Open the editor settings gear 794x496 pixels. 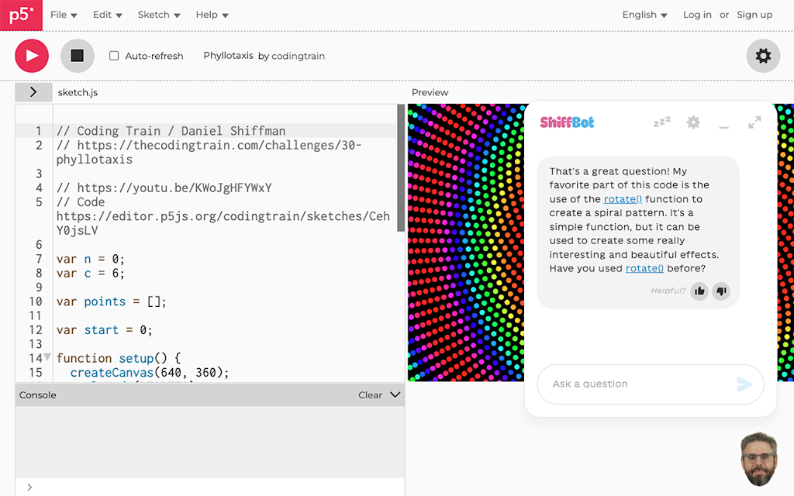pyautogui.click(x=763, y=56)
